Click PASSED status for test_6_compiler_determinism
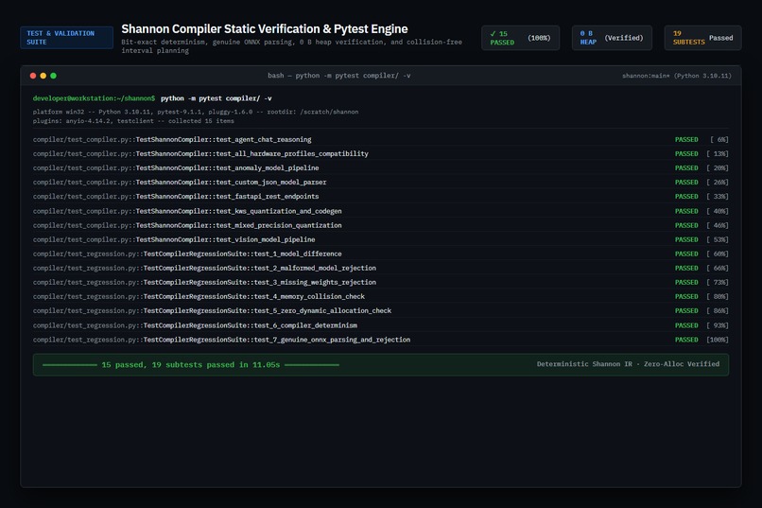 point(686,325)
